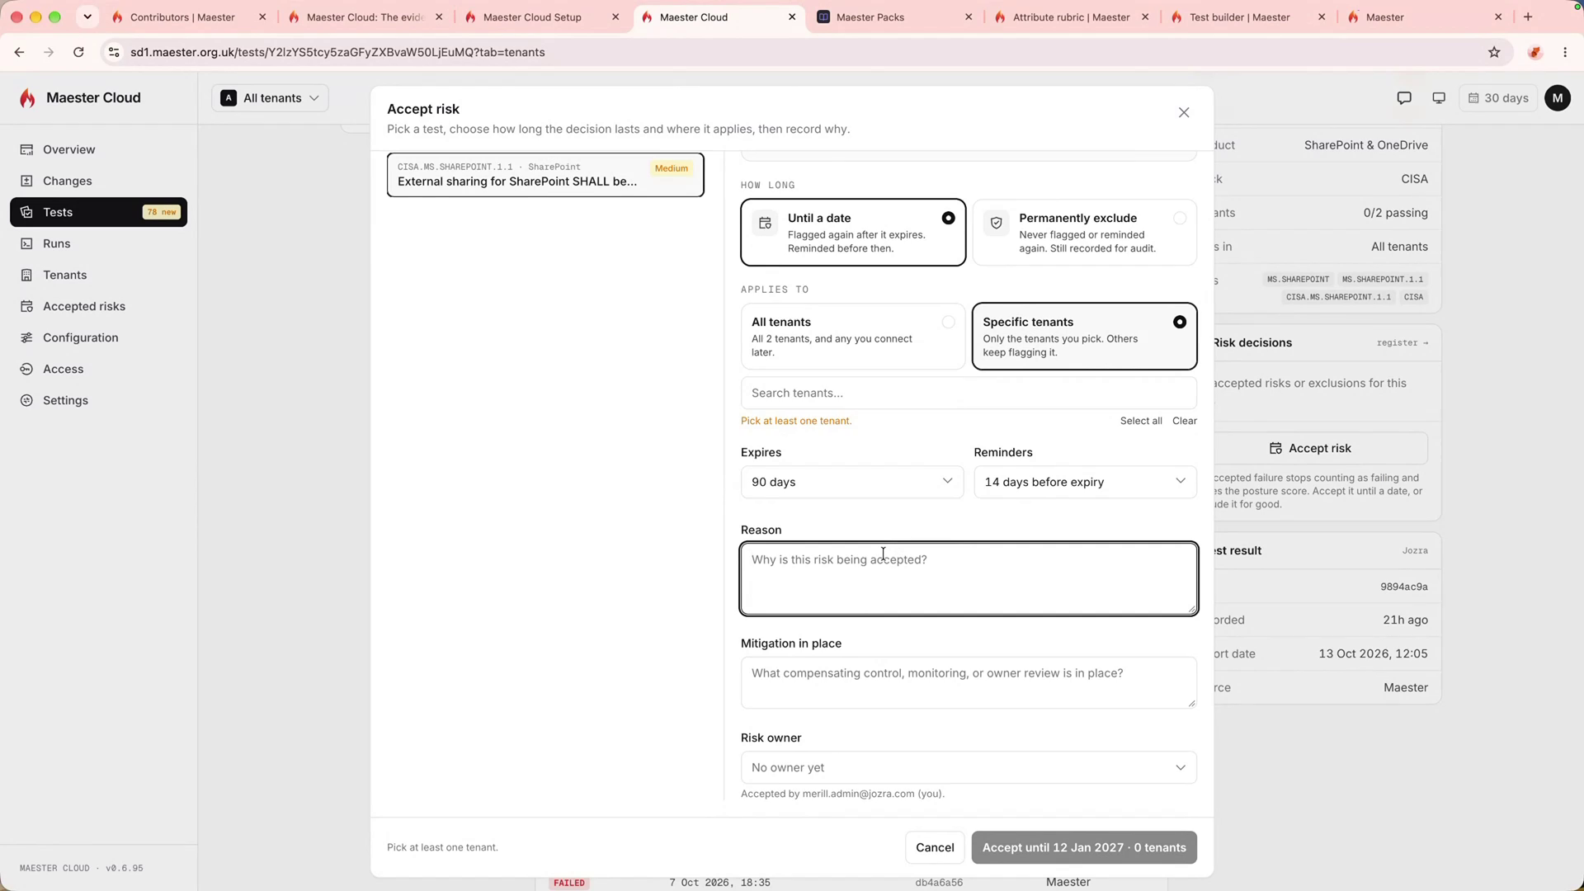Image resolution: width=1584 pixels, height=891 pixels.
Task: Switch to the Contributors | Maester tab
Action: coord(189,16)
